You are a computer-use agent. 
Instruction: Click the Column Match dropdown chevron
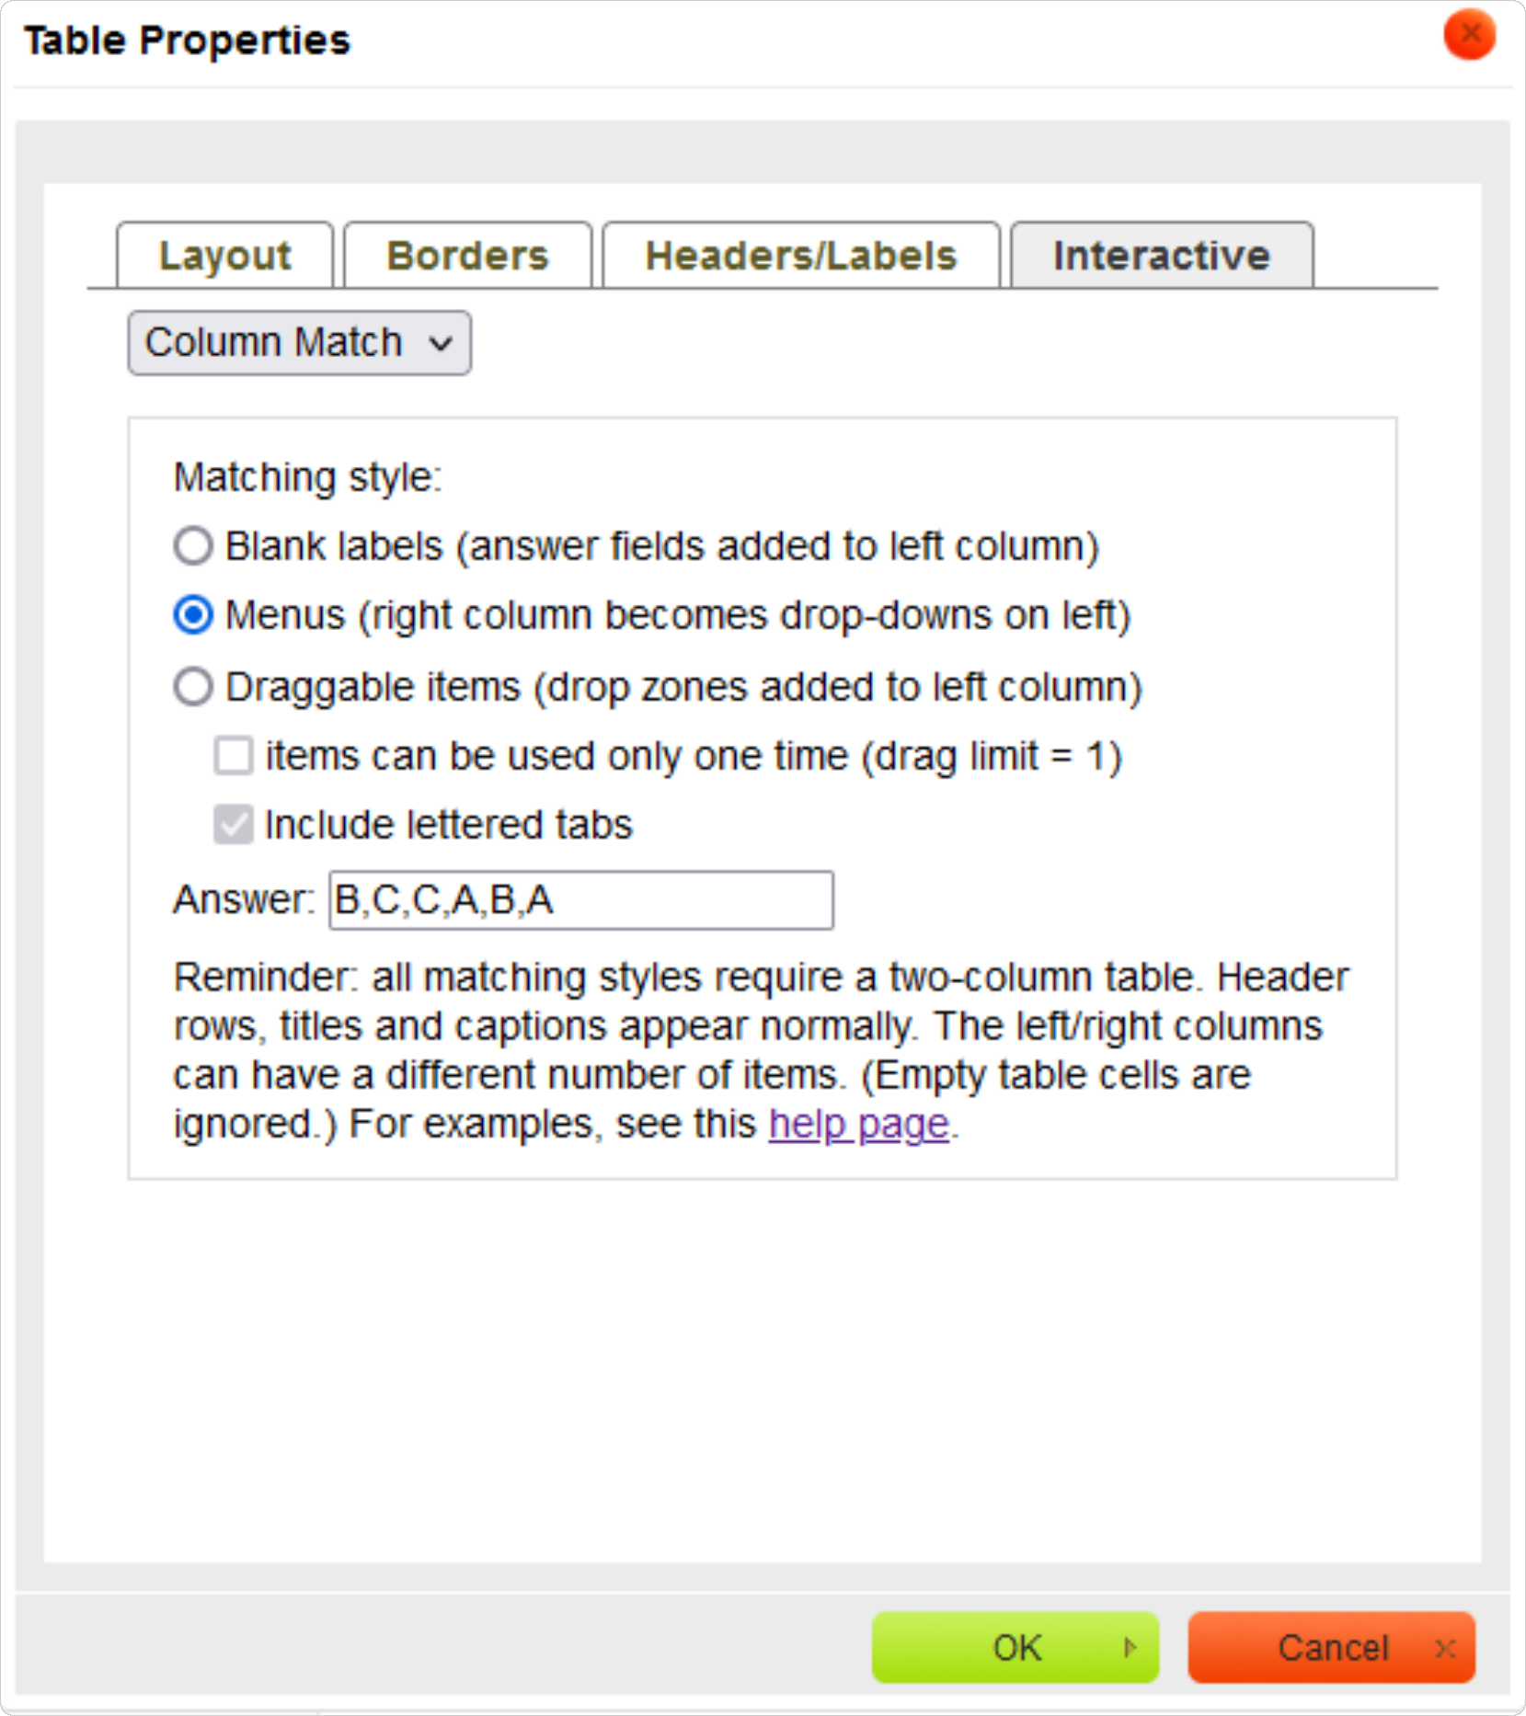point(442,344)
